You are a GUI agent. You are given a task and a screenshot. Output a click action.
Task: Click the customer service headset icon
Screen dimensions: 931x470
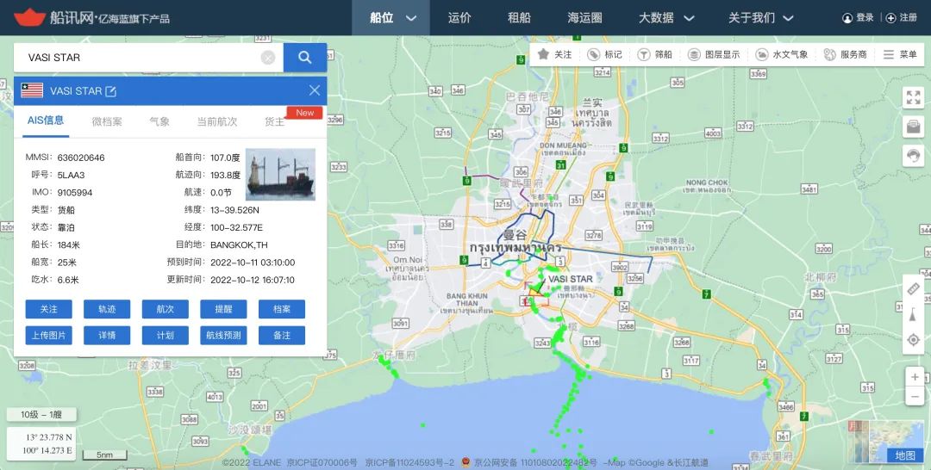tap(913, 156)
